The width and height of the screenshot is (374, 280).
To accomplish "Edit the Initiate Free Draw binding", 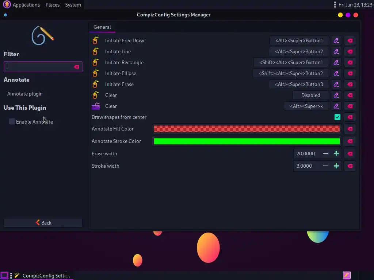I will click(336, 40).
